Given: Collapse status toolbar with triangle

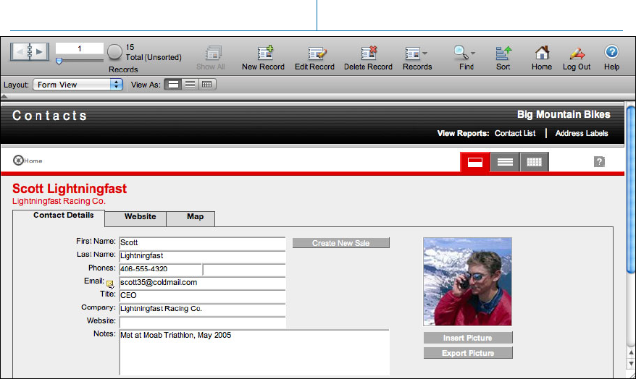Looking at the screenshot, I should coord(4,96).
